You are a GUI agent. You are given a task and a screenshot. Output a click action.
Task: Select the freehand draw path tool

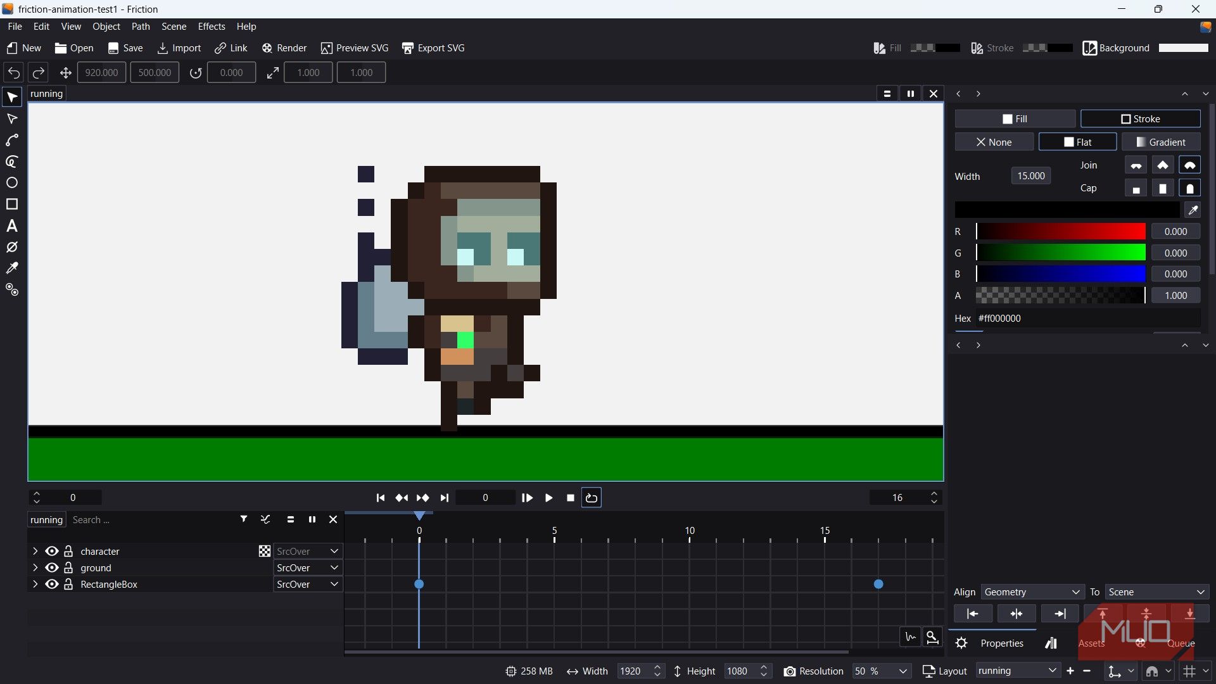click(x=12, y=162)
